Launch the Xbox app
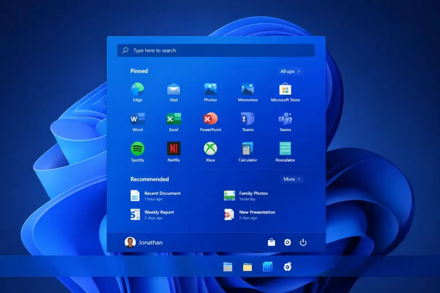The image size is (440, 293). click(210, 152)
